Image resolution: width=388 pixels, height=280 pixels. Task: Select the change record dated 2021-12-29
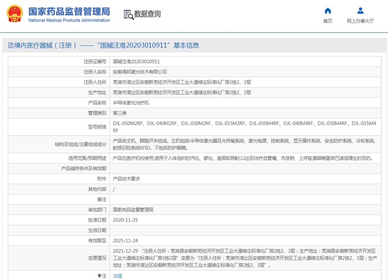coord(245,258)
